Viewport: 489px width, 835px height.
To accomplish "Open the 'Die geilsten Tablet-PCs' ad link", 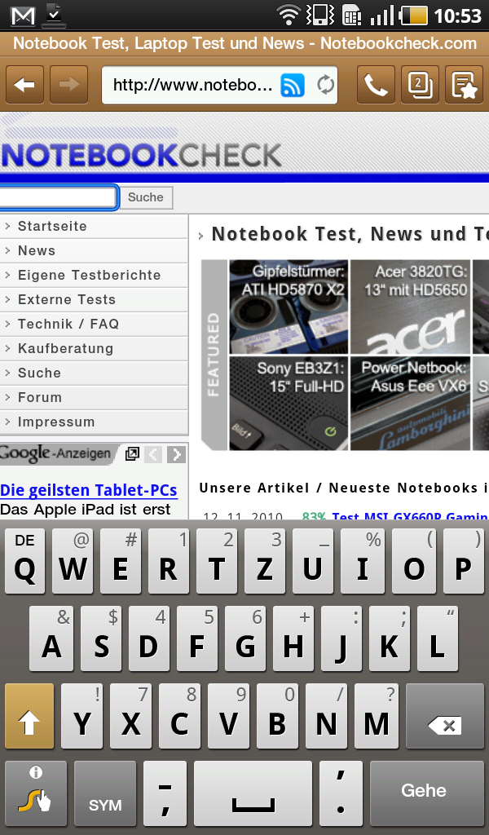I will tap(88, 490).
